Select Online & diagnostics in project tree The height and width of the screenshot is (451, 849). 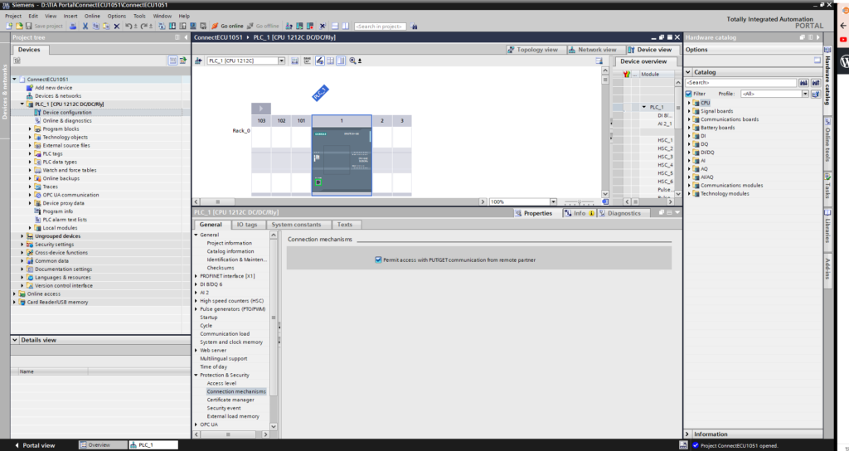pos(67,121)
